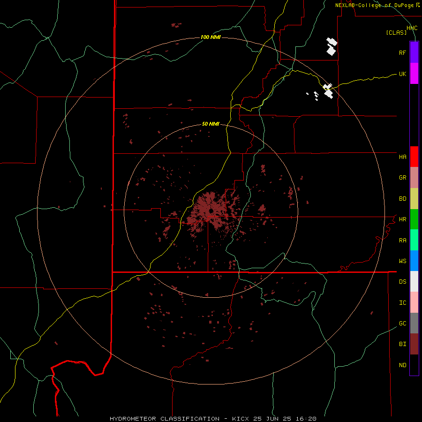The height and width of the screenshot is (422, 422).
Task: Click the DS white legend swatch
Action: pos(414,281)
